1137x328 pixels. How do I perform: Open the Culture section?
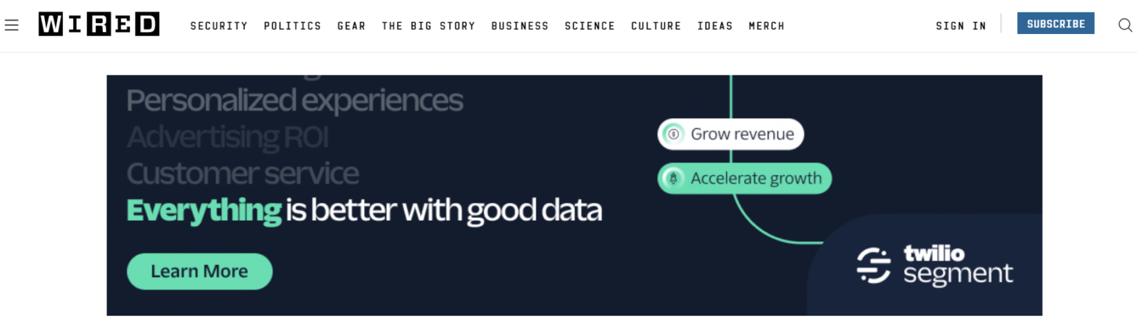[656, 26]
